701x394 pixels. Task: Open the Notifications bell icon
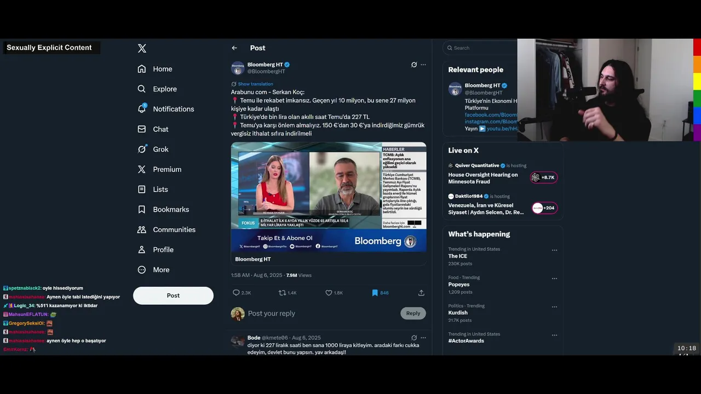142,108
